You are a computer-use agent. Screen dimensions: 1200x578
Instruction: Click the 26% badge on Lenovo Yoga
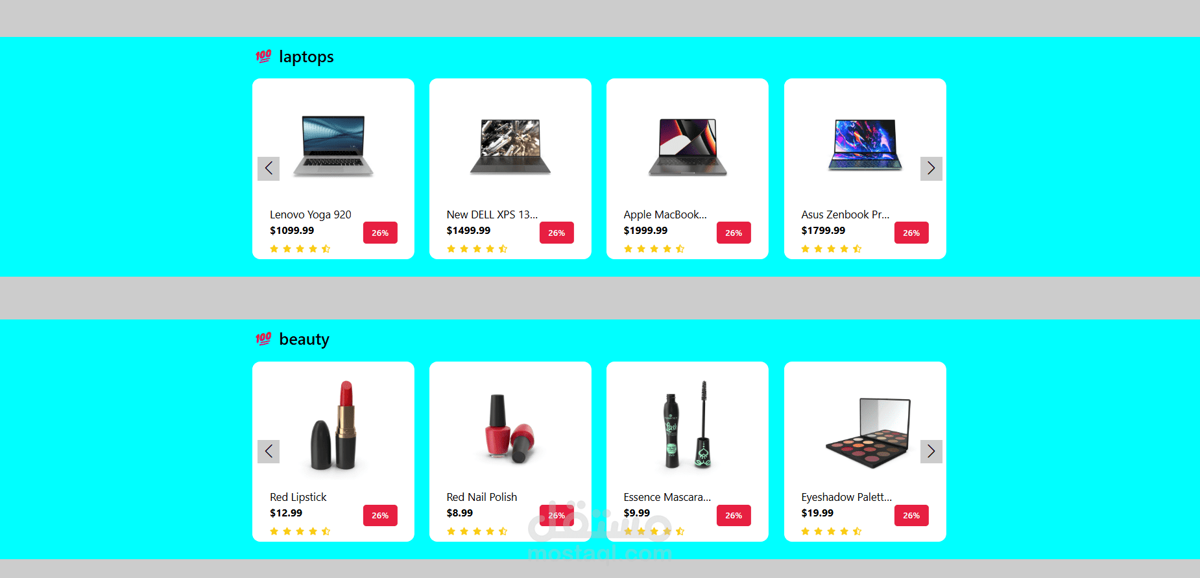click(x=380, y=233)
